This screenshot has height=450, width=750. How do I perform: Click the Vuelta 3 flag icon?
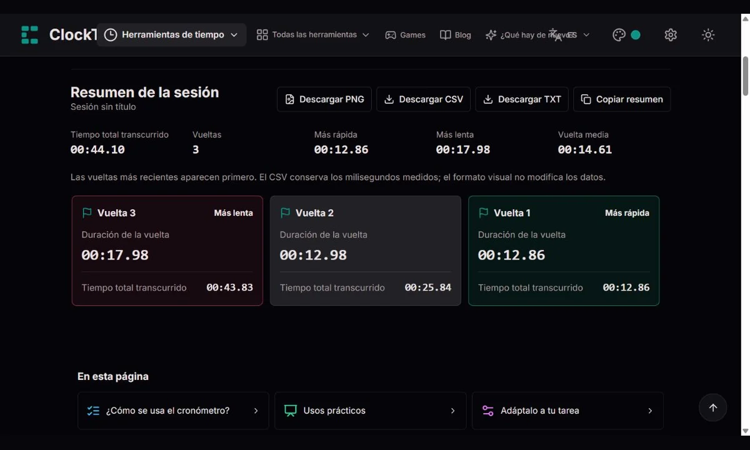pos(87,213)
